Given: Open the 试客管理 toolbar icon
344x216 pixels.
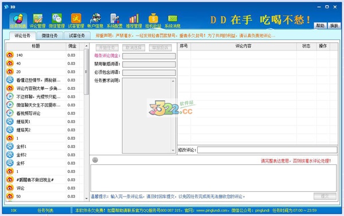Looking at the screenshot, I should [76, 21].
